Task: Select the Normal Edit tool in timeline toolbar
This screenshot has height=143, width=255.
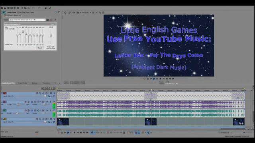Action: (92, 133)
